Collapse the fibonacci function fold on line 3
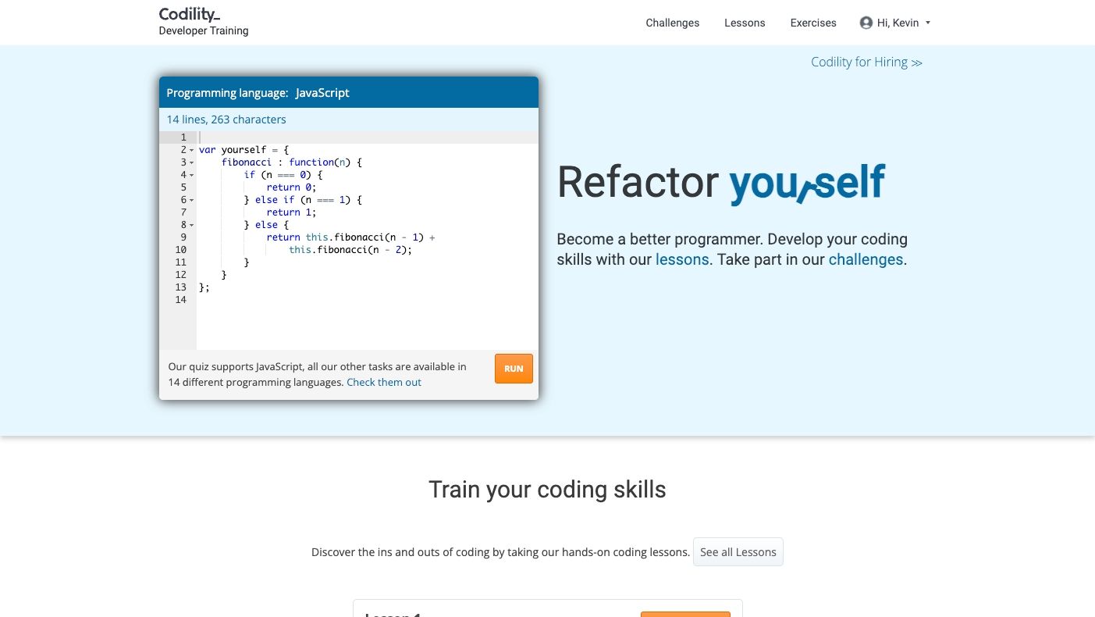 click(x=192, y=162)
